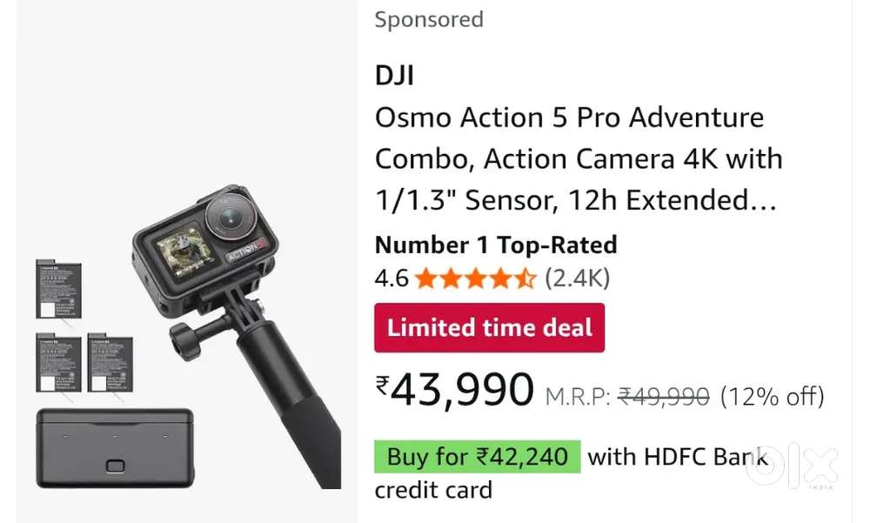Click the orange star rating icons
The height and width of the screenshot is (523, 870).
[x=475, y=278]
